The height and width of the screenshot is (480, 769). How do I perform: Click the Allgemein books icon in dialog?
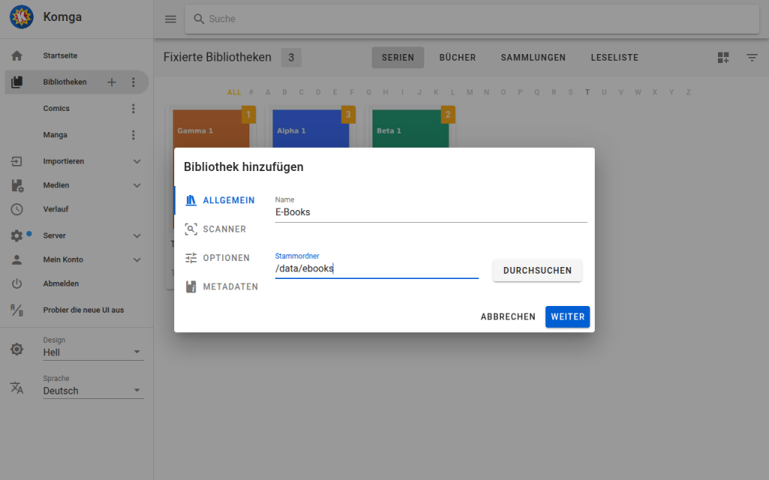[x=191, y=200]
